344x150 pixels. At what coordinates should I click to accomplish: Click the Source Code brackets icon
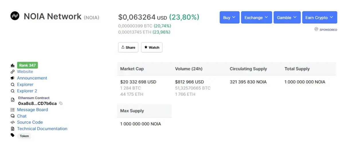click(13, 122)
